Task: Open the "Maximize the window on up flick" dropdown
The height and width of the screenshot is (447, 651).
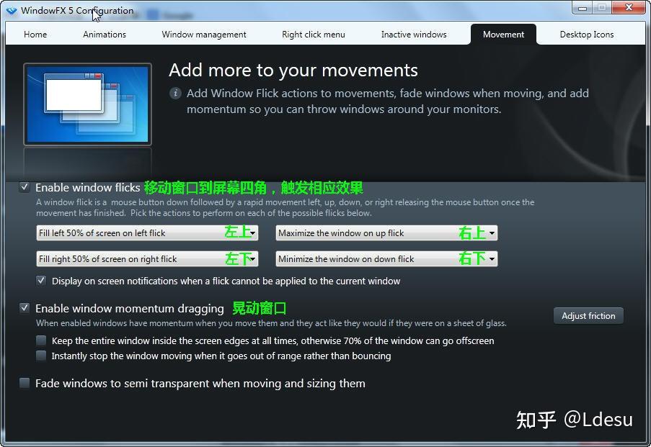Action: [492, 232]
